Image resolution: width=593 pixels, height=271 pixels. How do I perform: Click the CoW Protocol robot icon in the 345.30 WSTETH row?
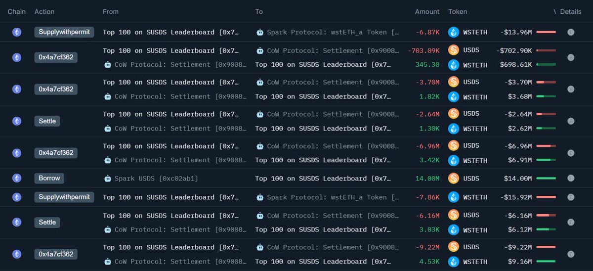[107, 64]
